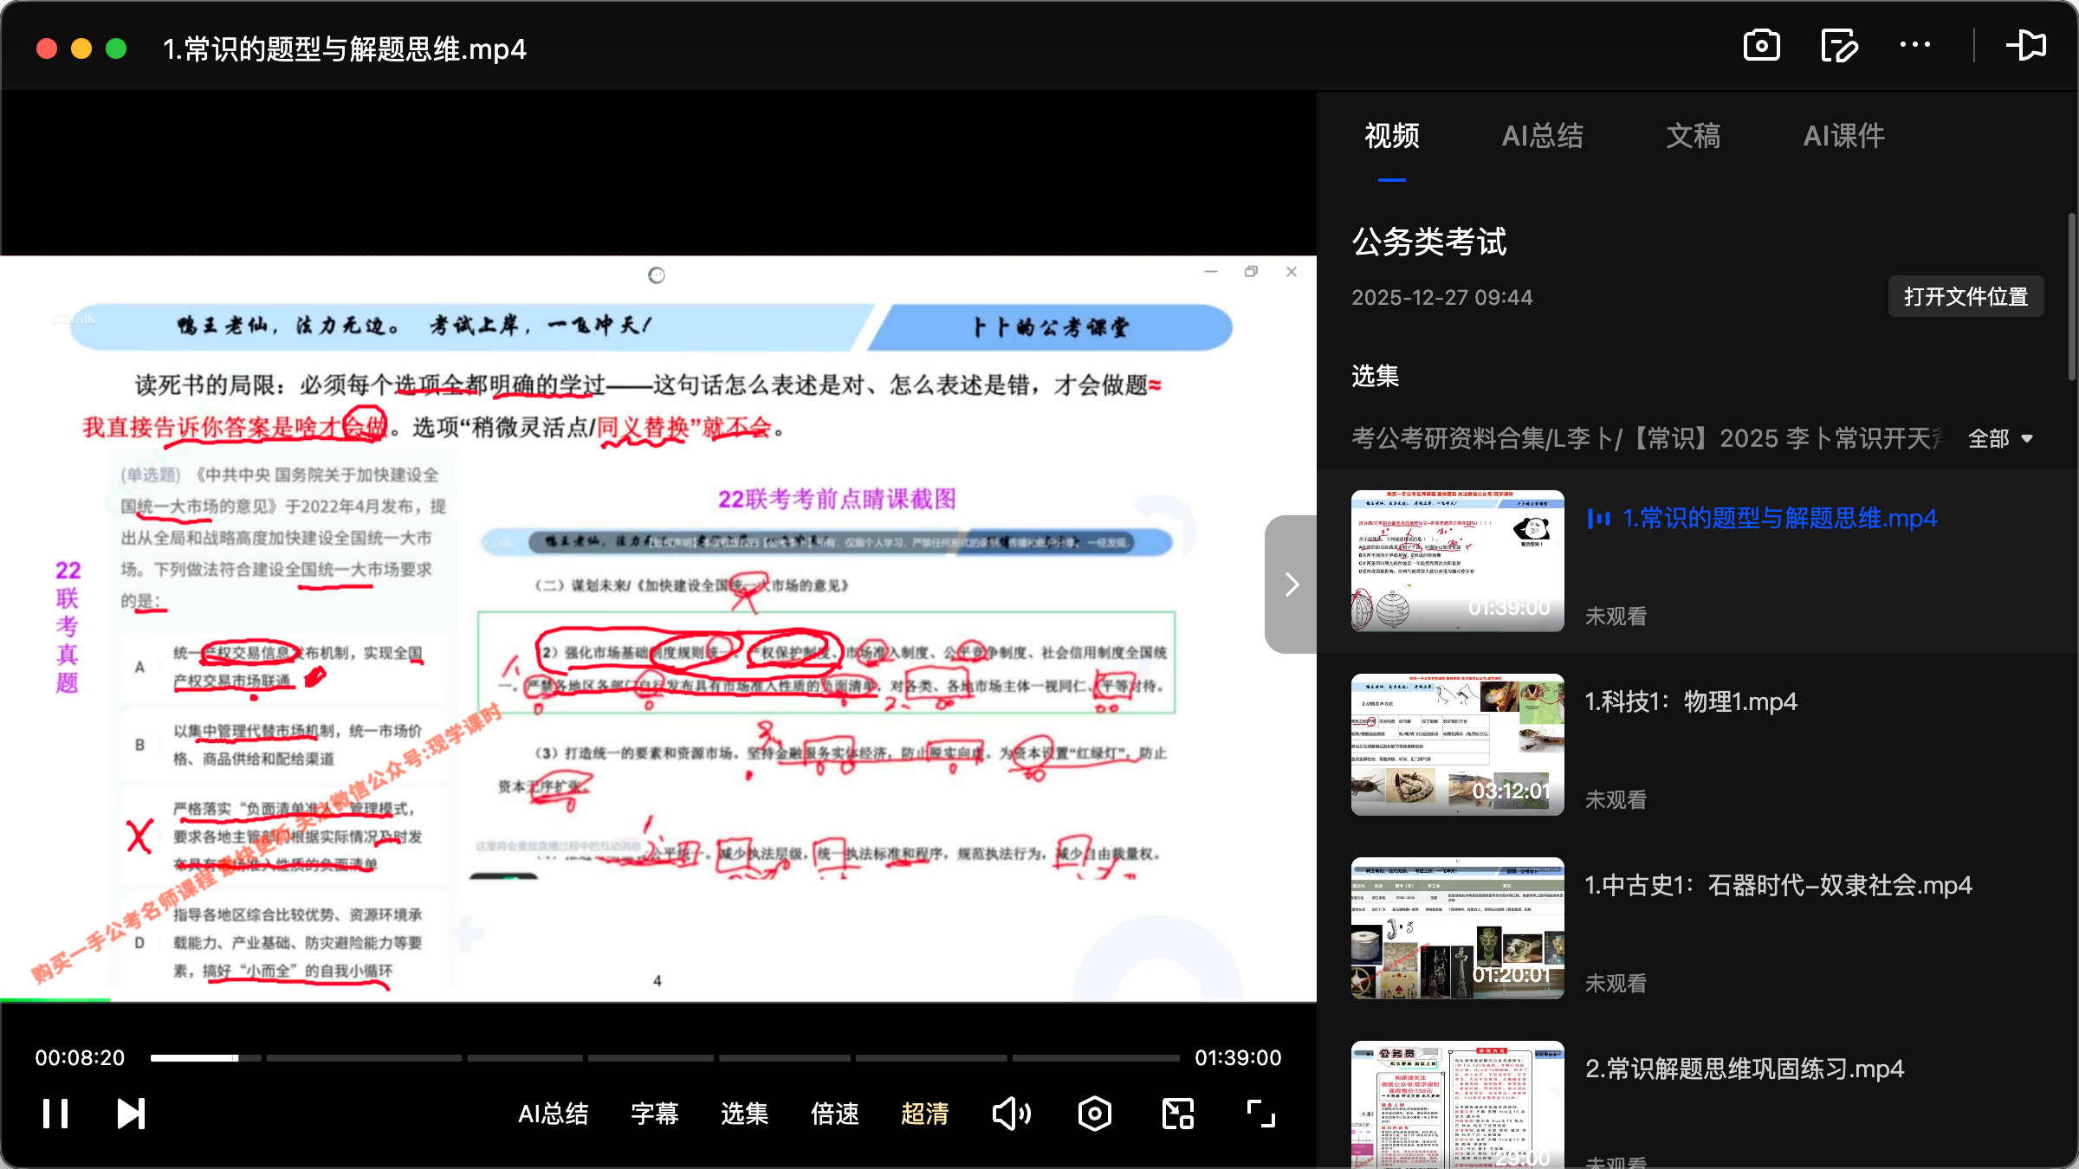Screen dimensions: 2079x1169
Task: Click the pin-to-window icon top right
Action: point(2027,45)
